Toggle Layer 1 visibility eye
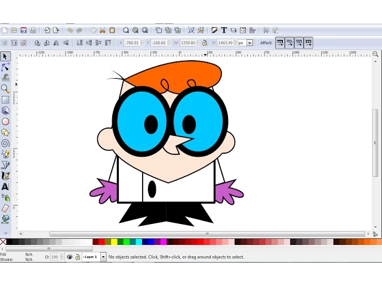The height and width of the screenshot is (286, 382). (70, 257)
